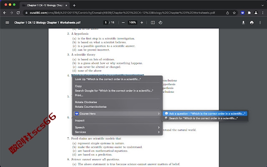Choose Copy from context menu

click(78, 86)
